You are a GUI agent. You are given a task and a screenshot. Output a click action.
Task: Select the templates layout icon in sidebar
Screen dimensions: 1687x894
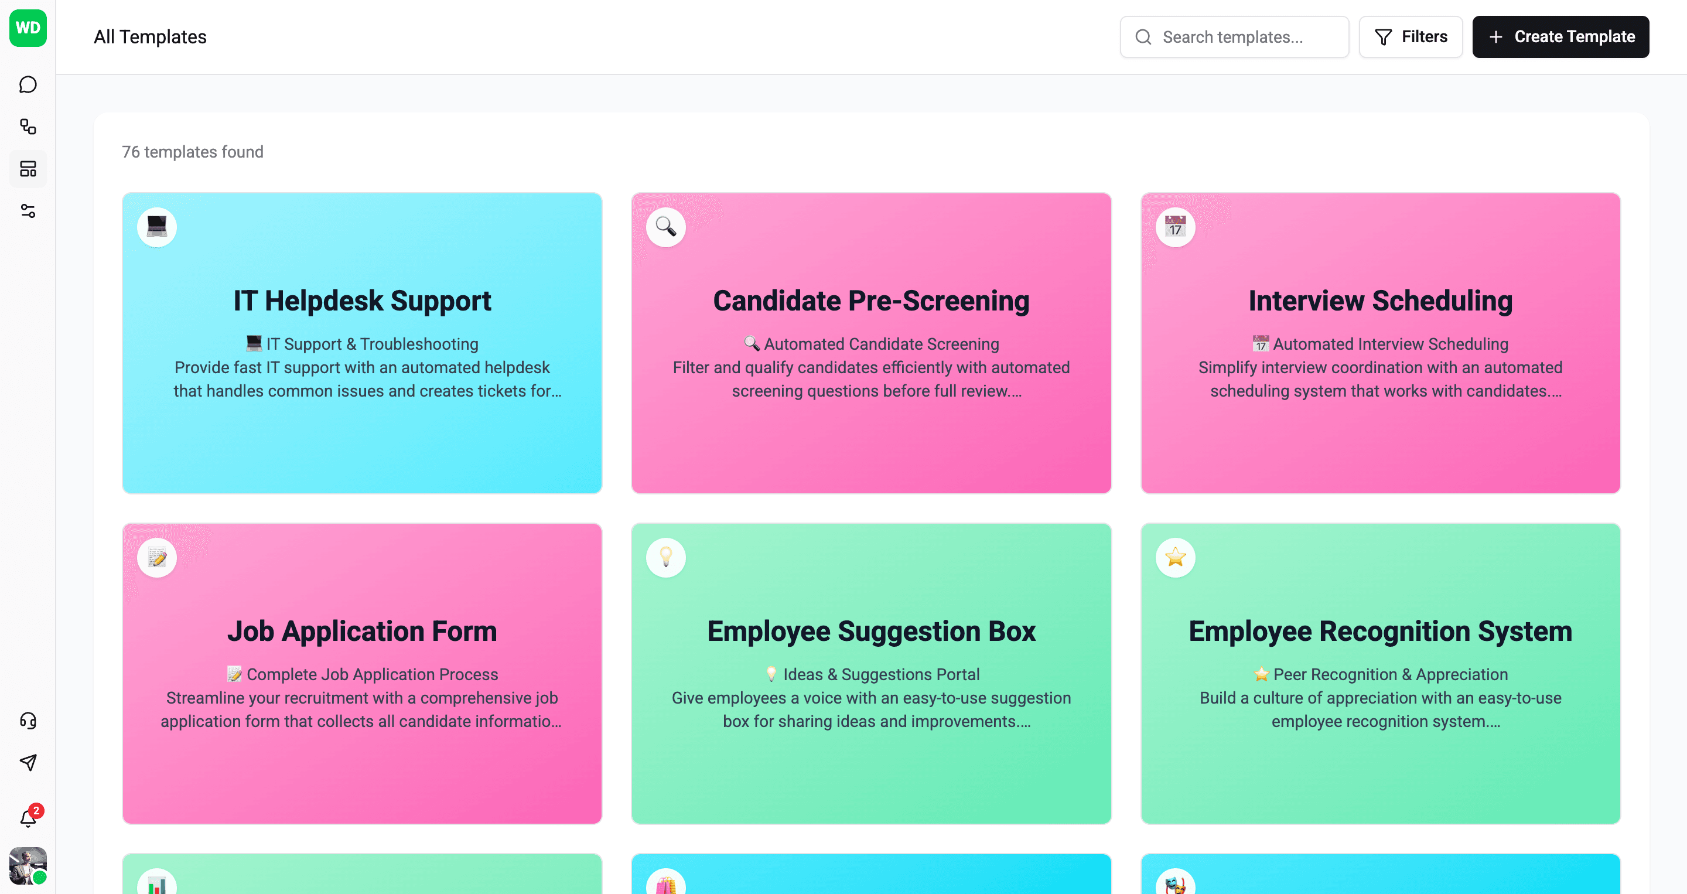click(x=28, y=169)
